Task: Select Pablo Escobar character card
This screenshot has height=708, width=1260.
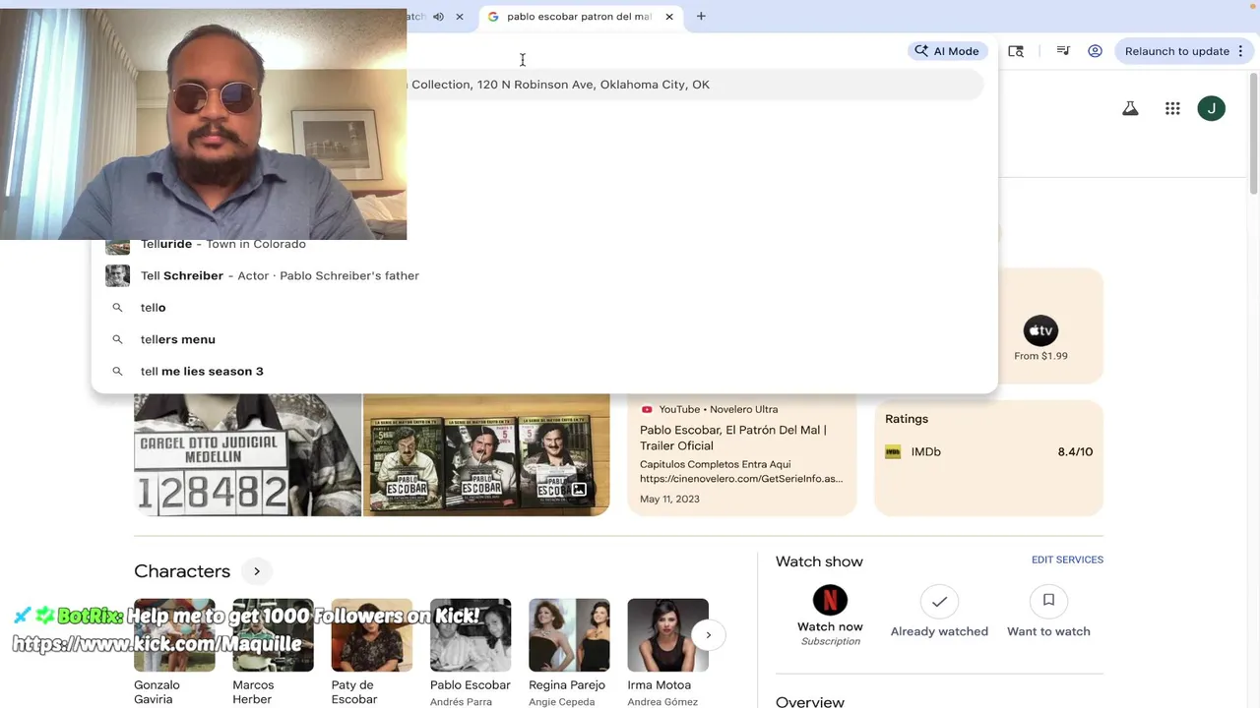Action: coord(471,652)
